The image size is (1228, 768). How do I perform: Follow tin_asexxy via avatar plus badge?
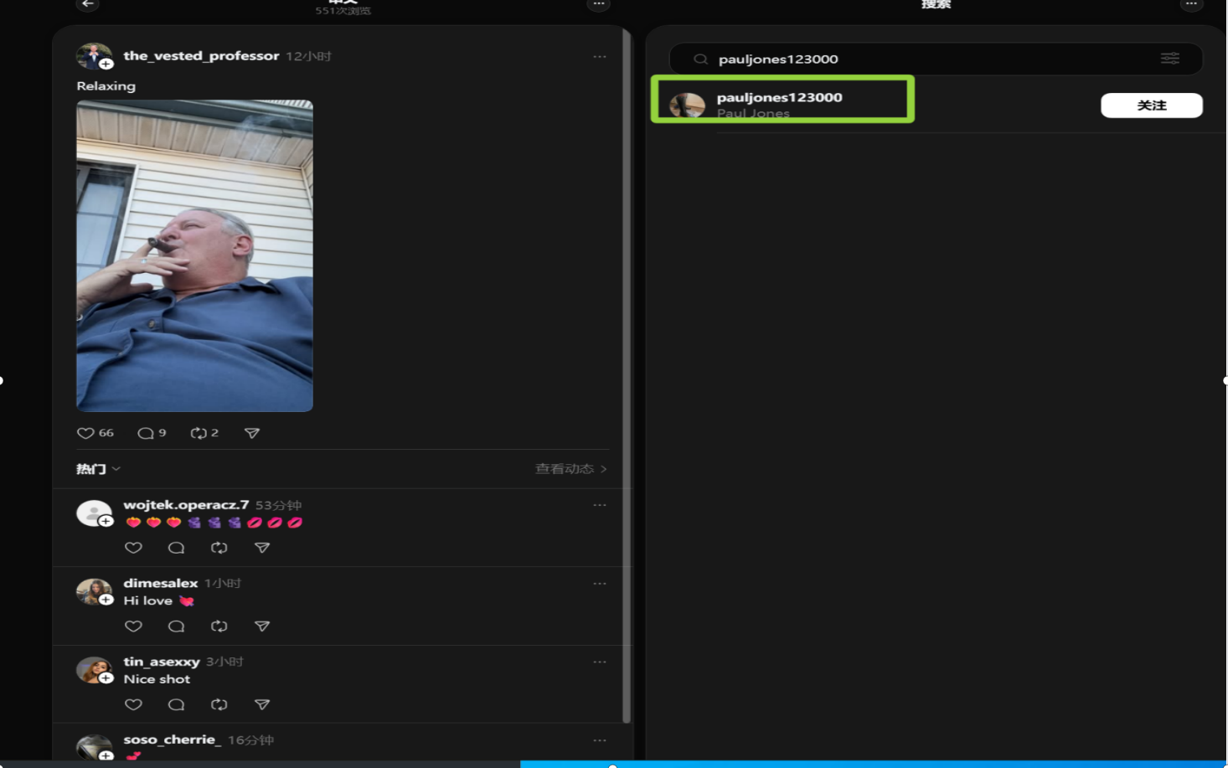(x=106, y=678)
